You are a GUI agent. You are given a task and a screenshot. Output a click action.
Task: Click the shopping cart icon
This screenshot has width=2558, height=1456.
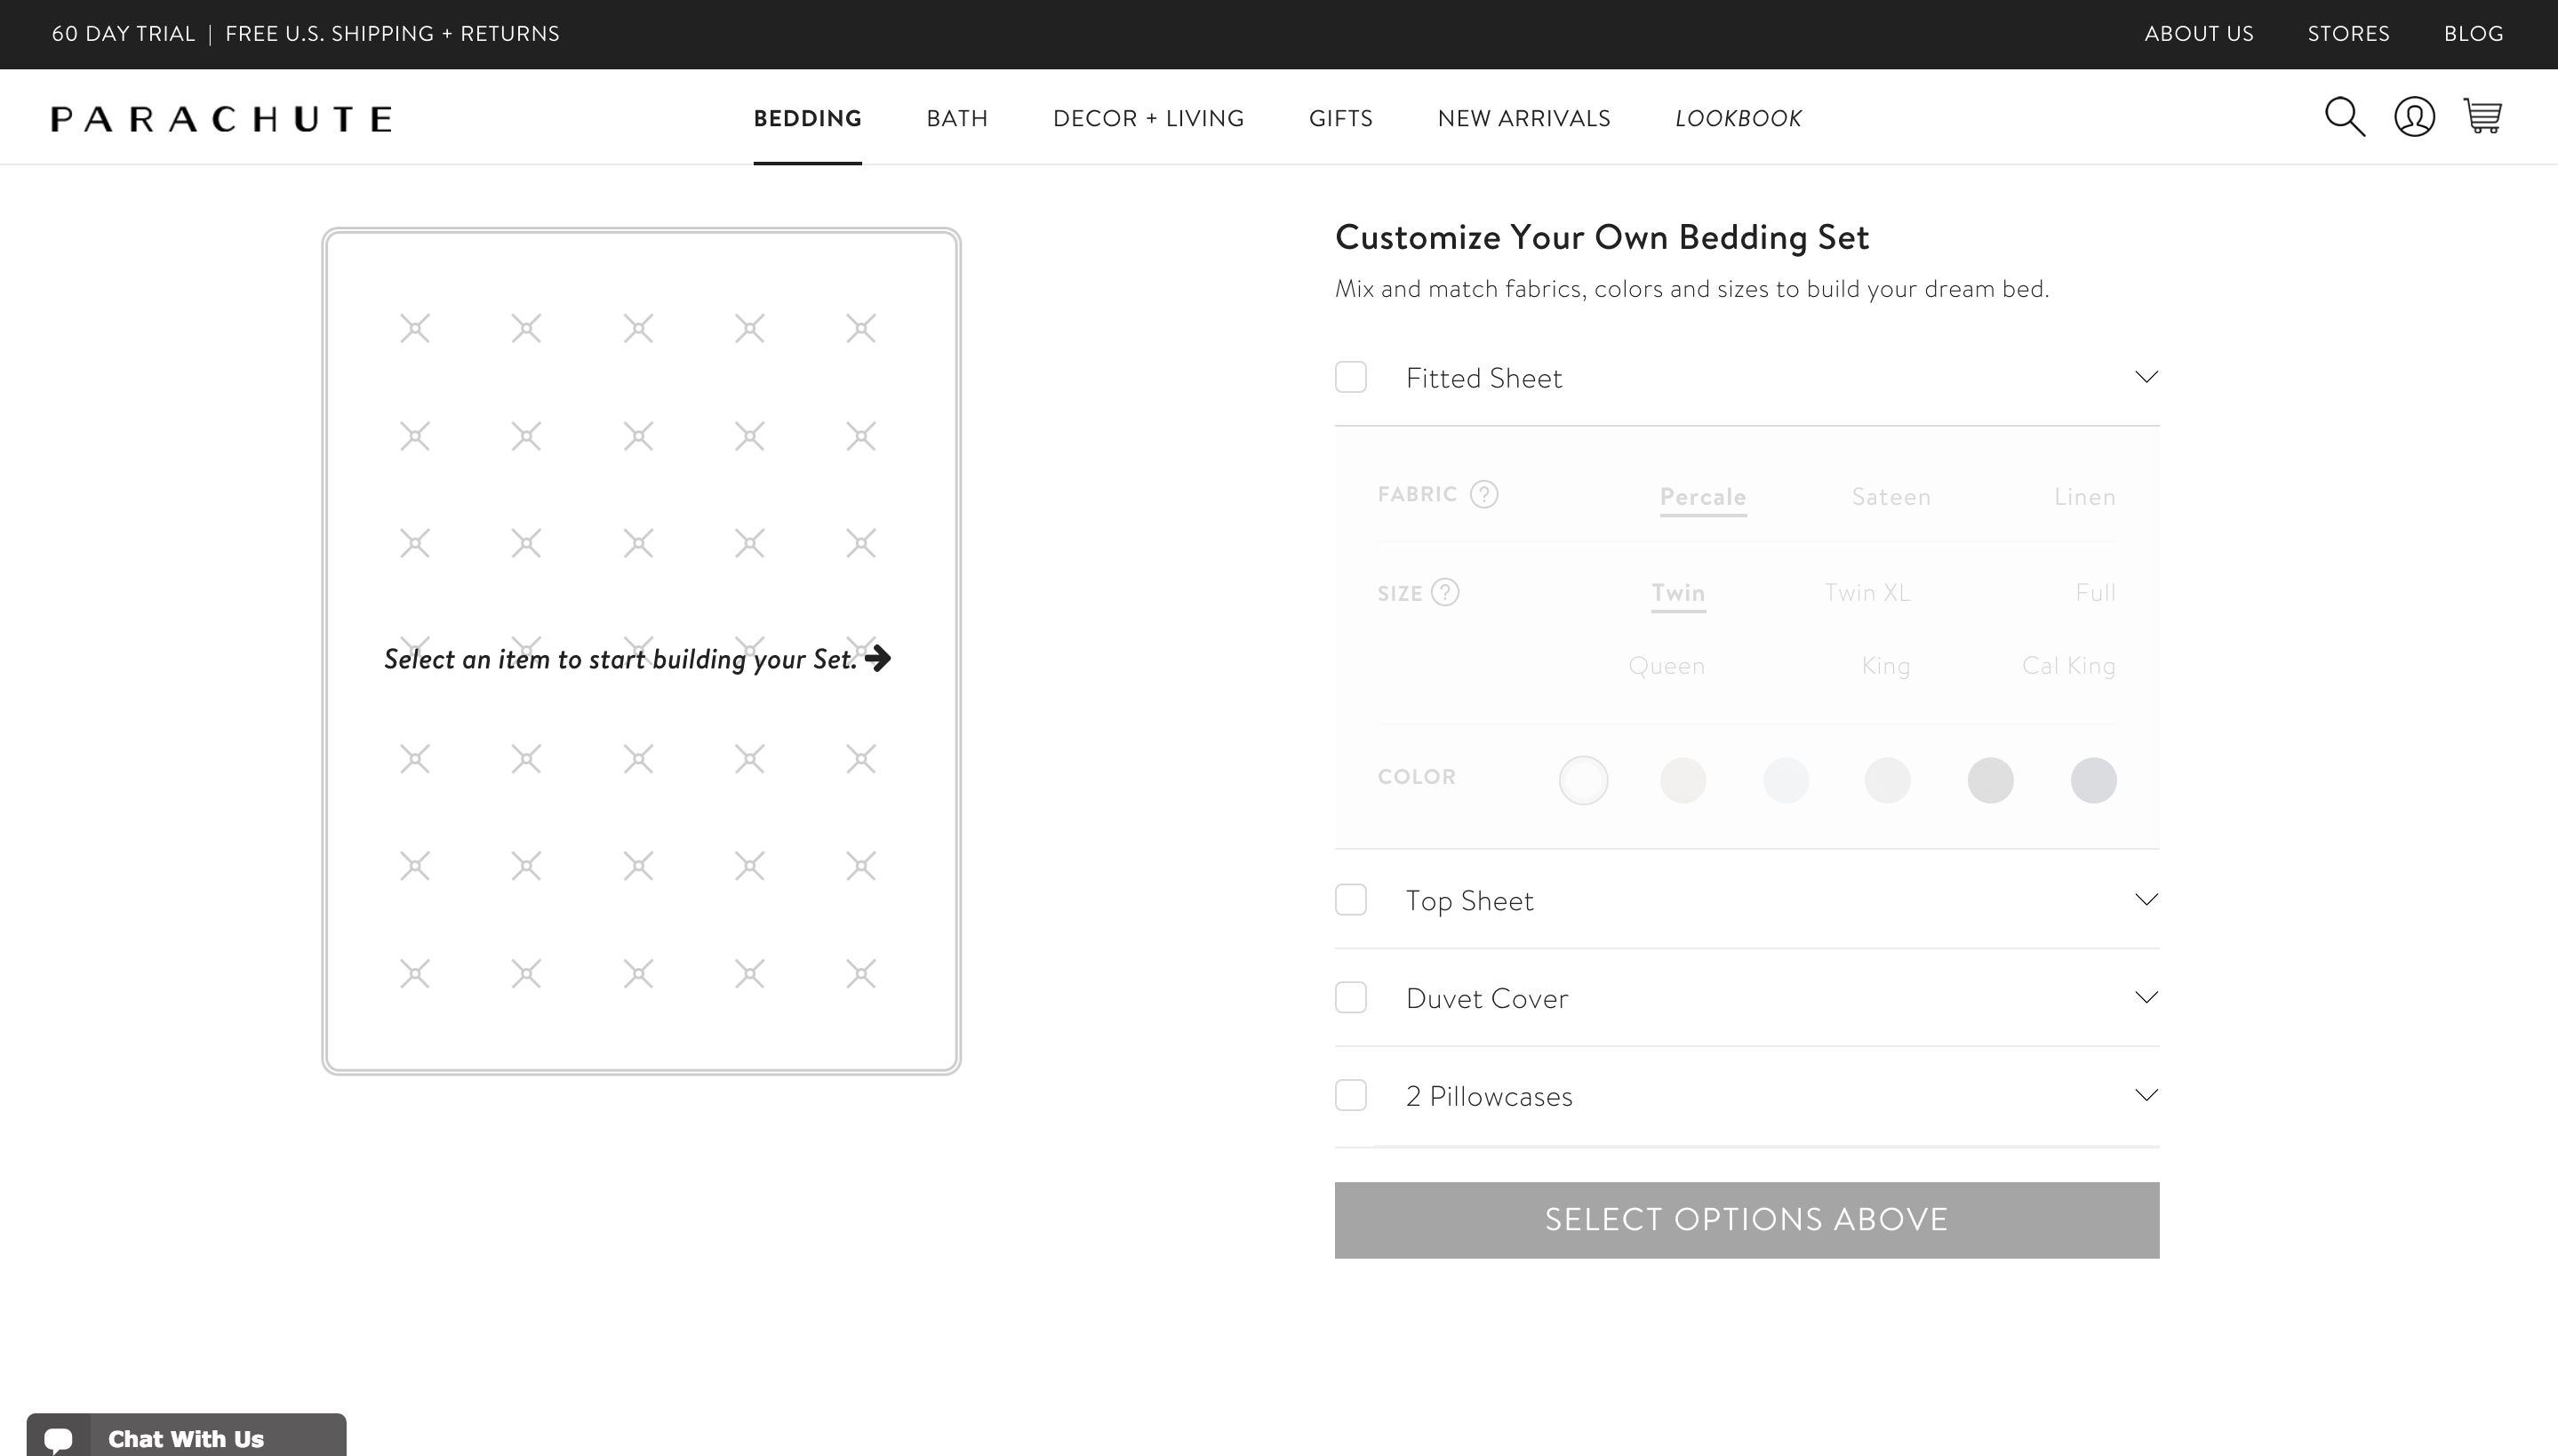[2482, 116]
